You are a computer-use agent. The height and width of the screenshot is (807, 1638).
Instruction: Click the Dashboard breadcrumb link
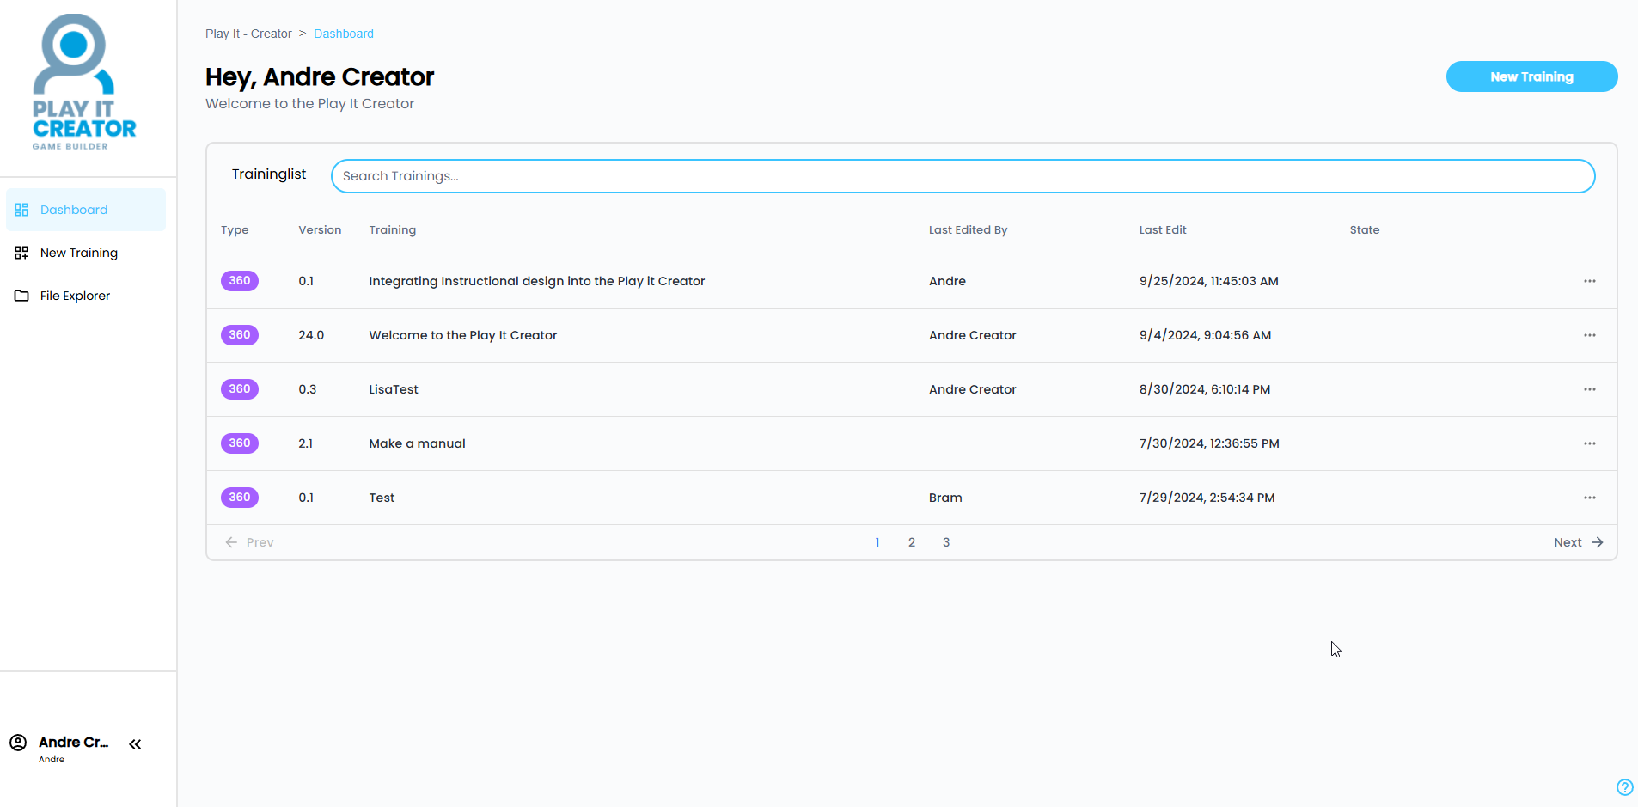pos(343,34)
